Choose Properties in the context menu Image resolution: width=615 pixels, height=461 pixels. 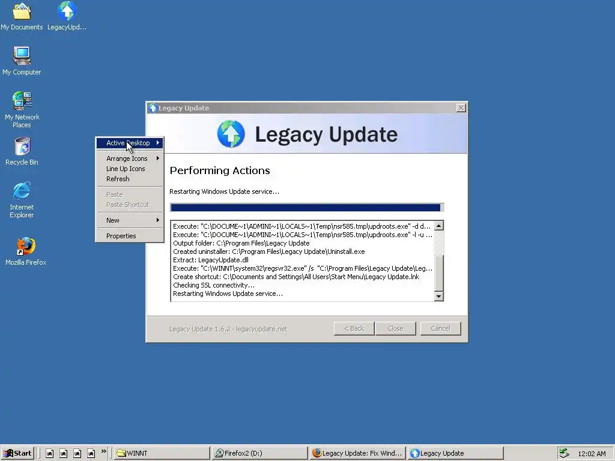[x=130, y=236]
